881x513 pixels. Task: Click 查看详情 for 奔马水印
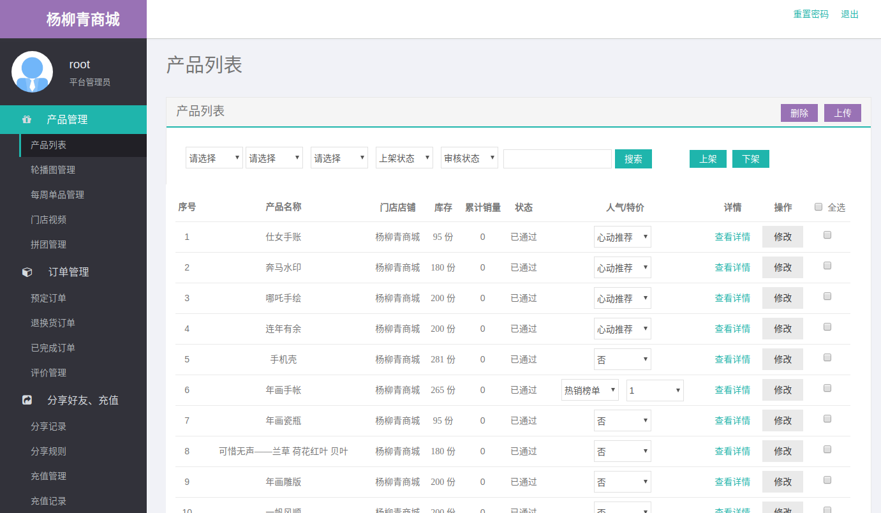pyautogui.click(x=732, y=267)
